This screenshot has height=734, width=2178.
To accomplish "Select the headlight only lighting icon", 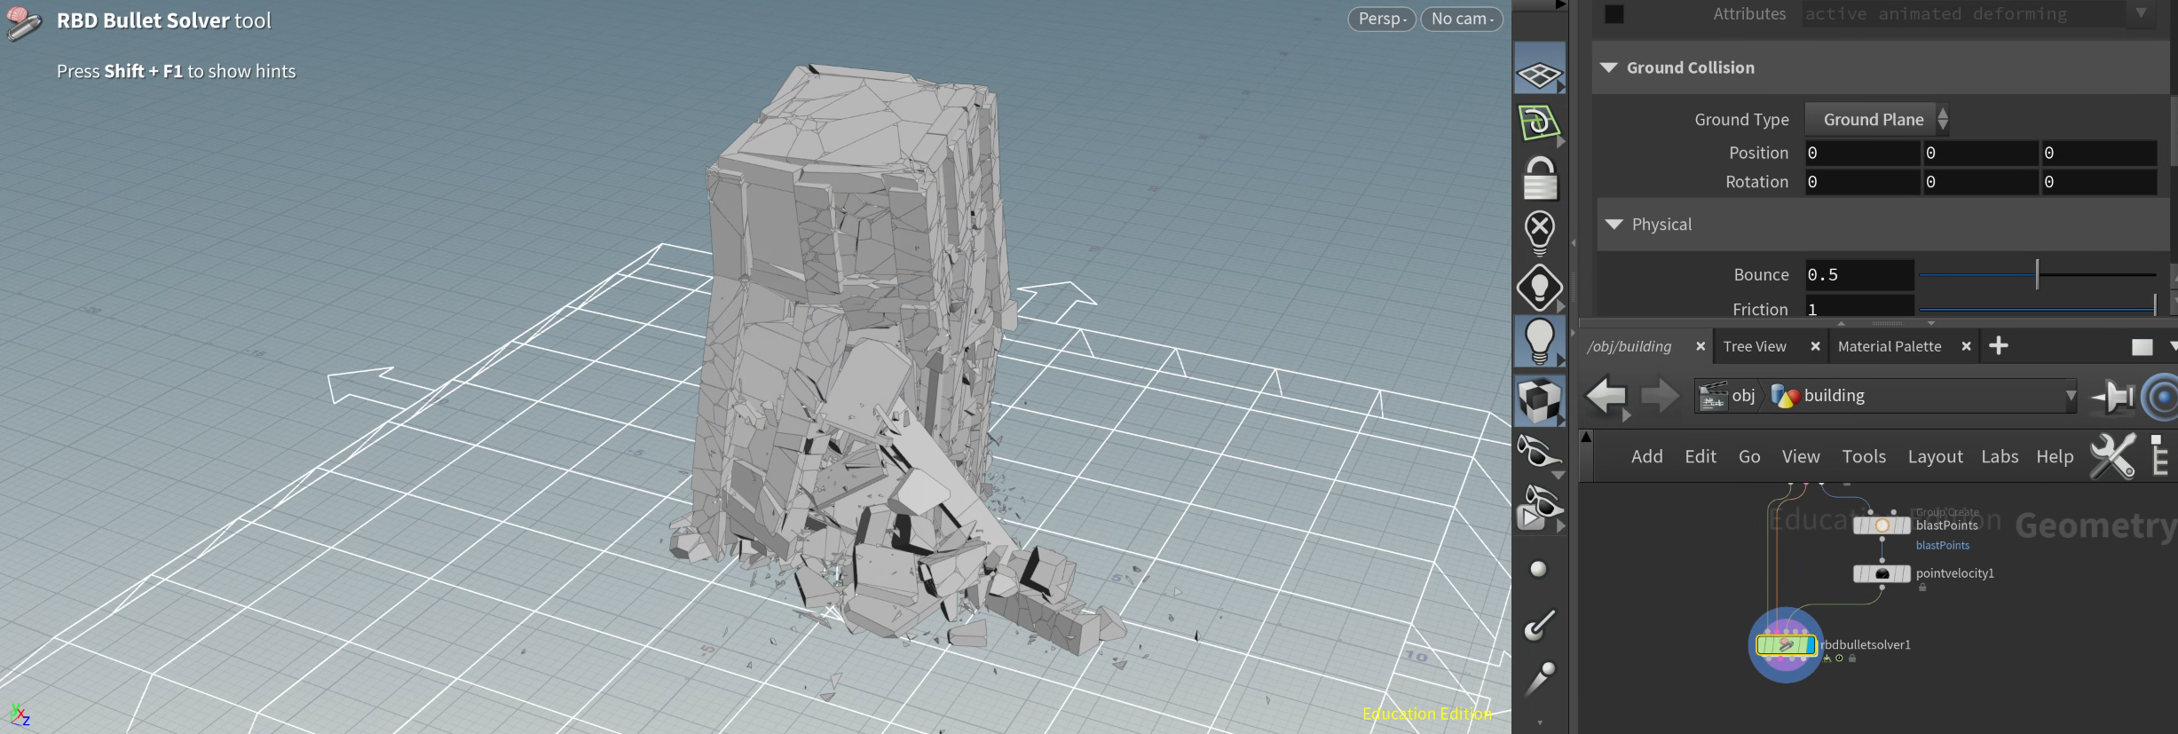I will point(1539,288).
